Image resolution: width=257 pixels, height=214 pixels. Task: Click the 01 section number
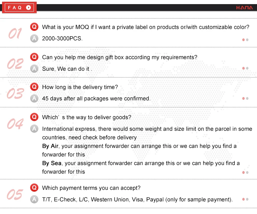coord(15,33)
